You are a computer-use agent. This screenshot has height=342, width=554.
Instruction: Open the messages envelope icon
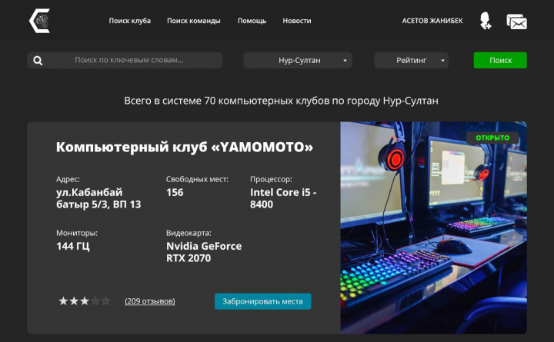click(517, 22)
